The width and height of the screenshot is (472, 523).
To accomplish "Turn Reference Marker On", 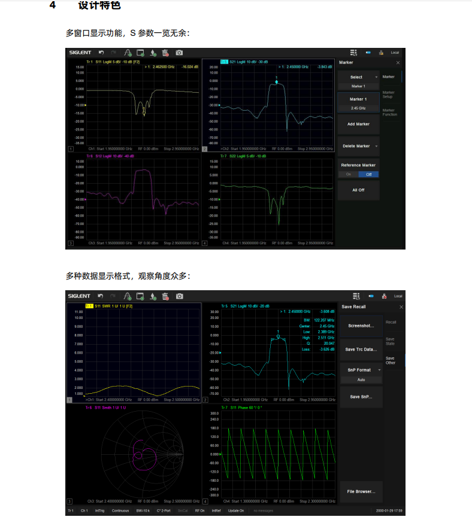I will [x=348, y=174].
